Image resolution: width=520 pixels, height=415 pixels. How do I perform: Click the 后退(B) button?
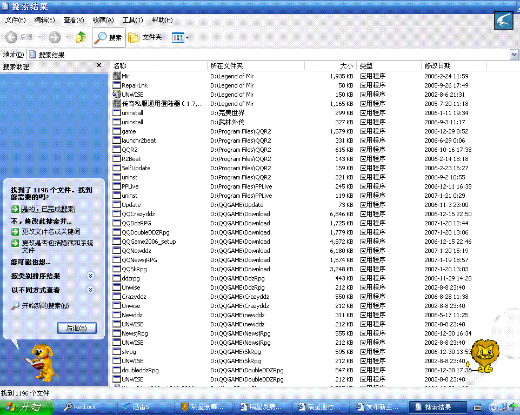77,328
